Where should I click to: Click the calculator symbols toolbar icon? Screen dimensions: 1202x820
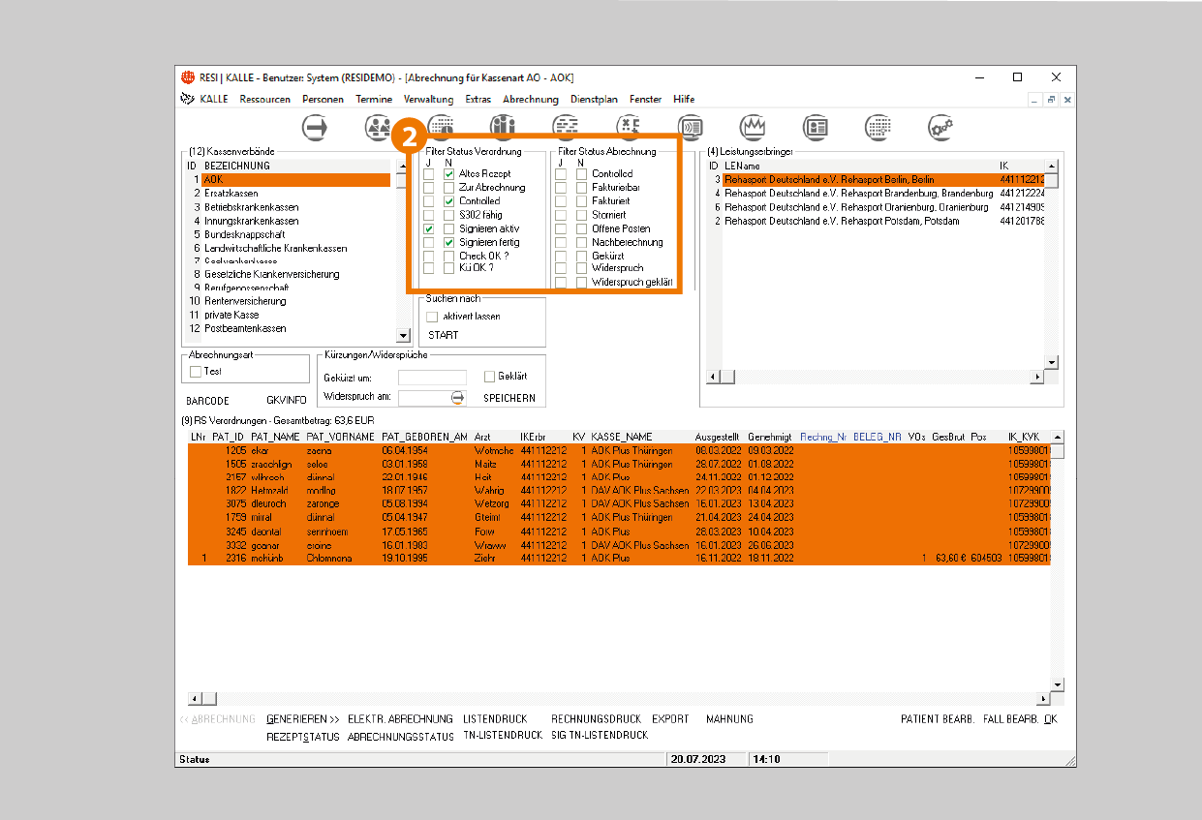(630, 127)
